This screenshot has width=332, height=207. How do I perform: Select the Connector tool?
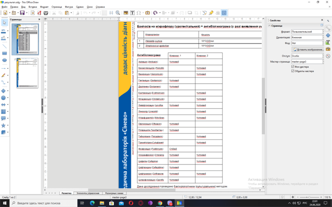click(x=3, y=82)
